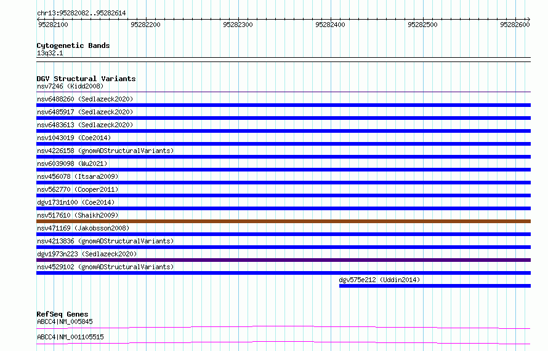This screenshot has height=351, width=548.
Task: Click ruler position label 95282300
Action: tap(238, 25)
